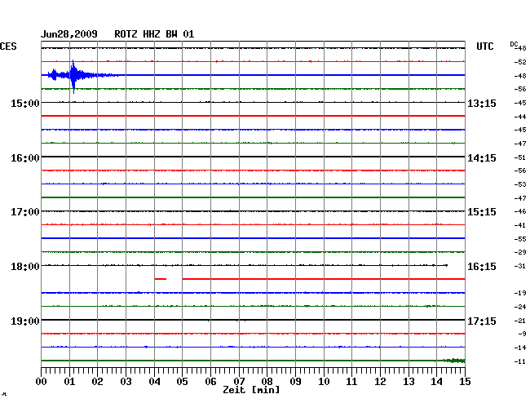Click minute tick label 04 on axis
This screenshot has width=530, height=403.
154,381
